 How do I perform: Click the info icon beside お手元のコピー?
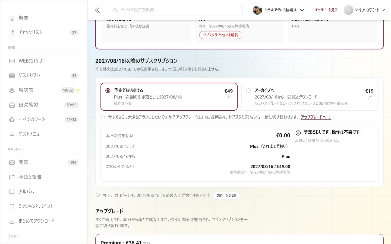coord(98,195)
